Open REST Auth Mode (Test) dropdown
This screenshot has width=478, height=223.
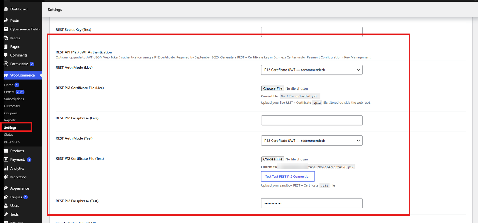click(312, 141)
